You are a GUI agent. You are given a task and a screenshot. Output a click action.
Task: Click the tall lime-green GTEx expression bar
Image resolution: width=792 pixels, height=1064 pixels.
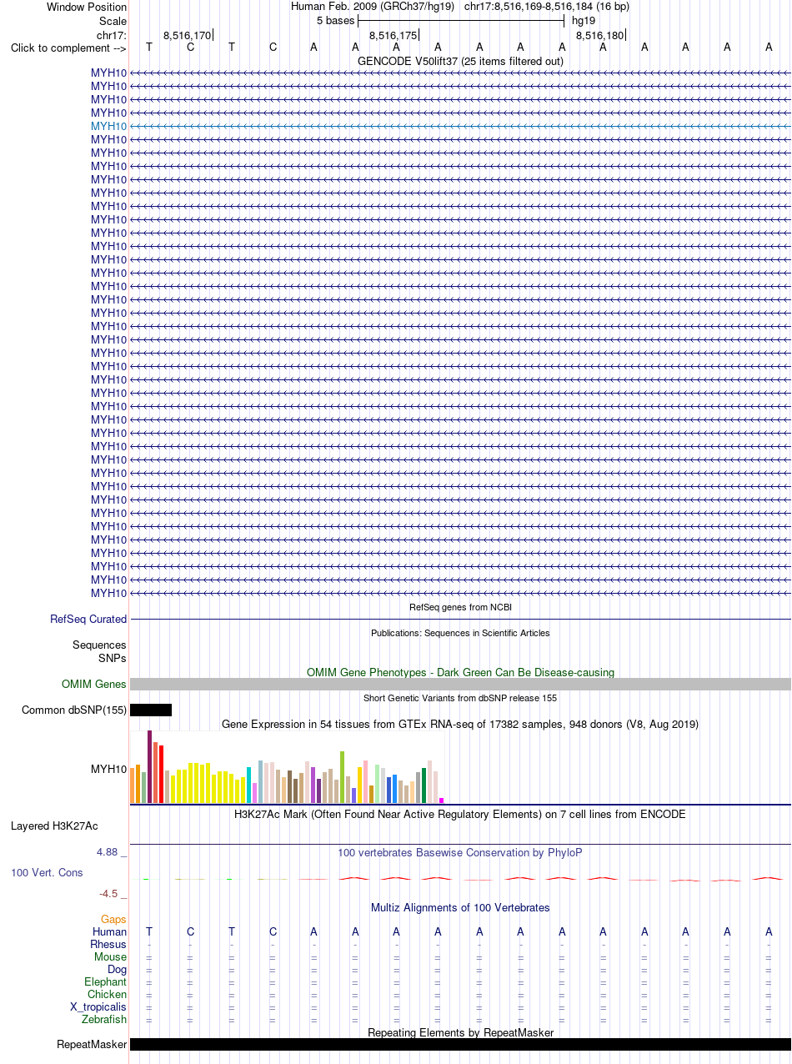pyautogui.click(x=342, y=777)
